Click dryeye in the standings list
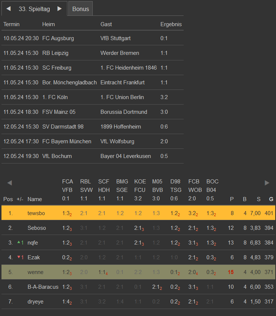 (x=35, y=302)
